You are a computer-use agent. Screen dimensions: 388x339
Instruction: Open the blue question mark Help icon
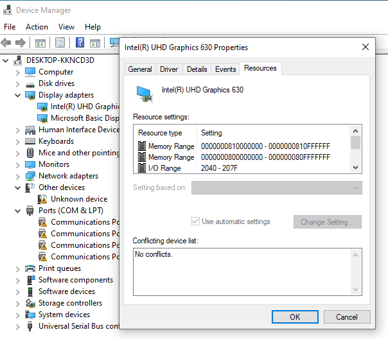pos(80,43)
